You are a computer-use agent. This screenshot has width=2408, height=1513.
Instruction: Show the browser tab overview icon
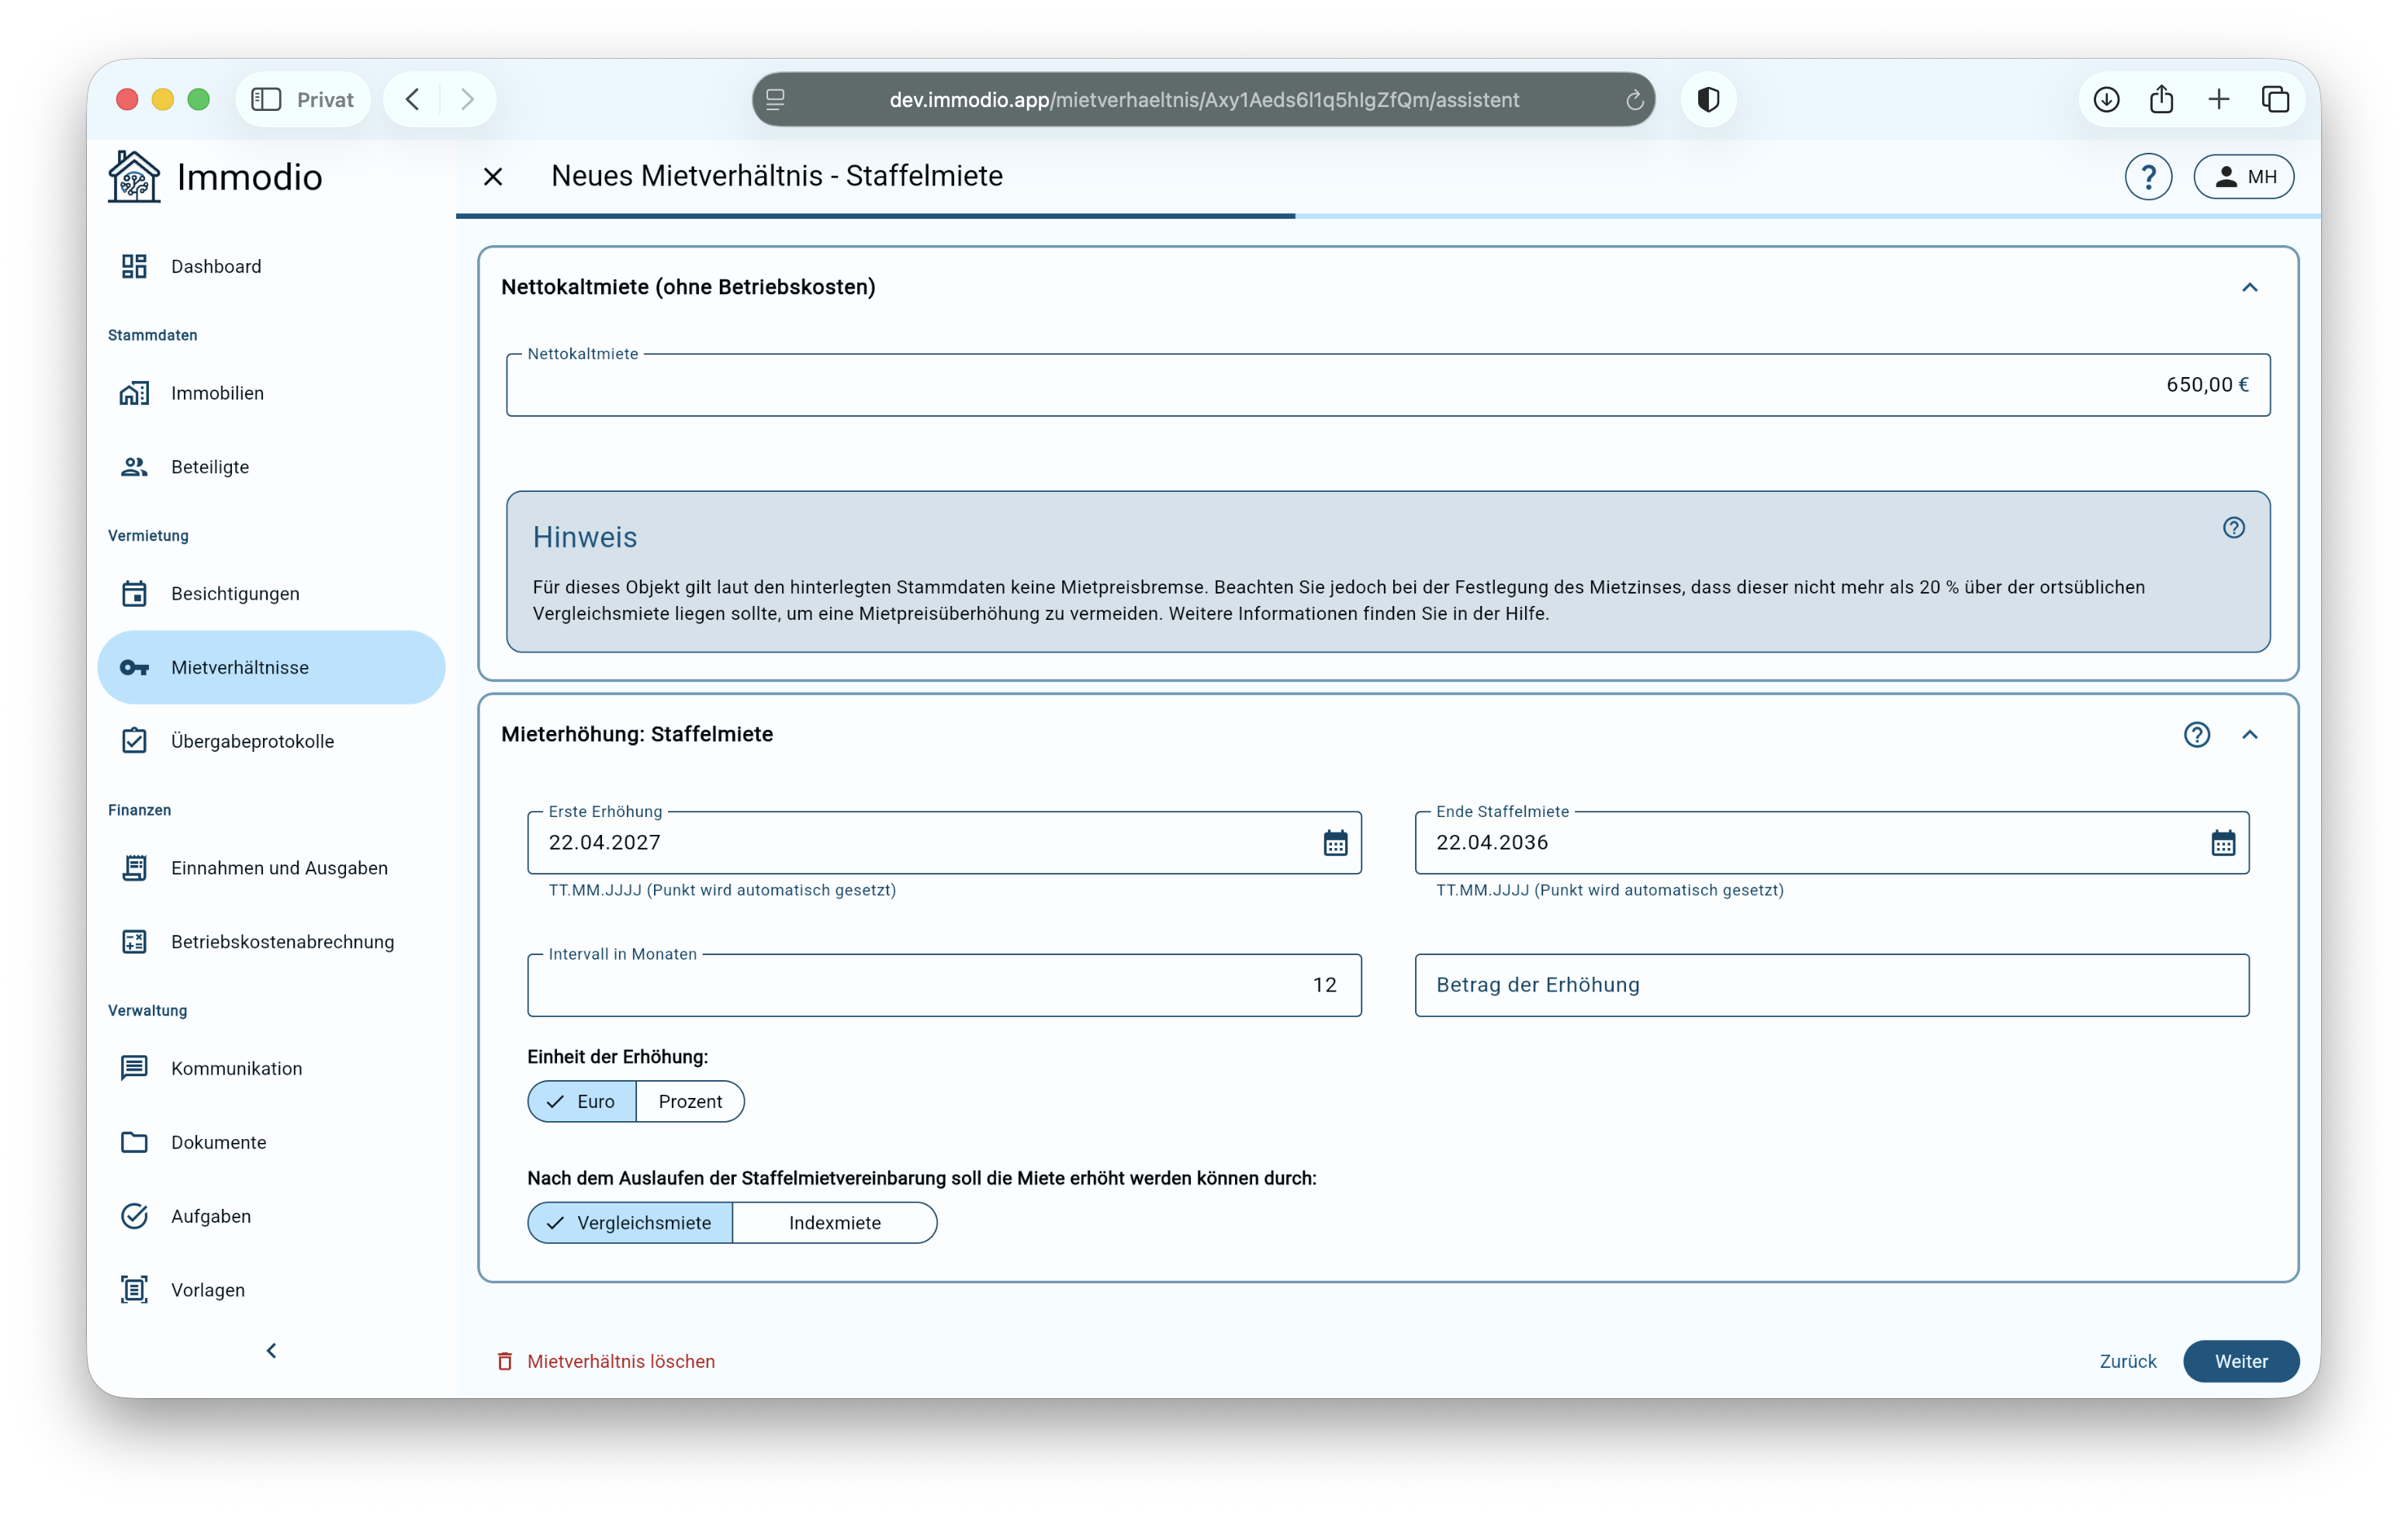pyautogui.click(x=2275, y=99)
